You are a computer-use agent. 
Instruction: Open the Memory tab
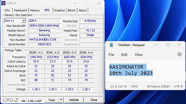click(x=35, y=10)
